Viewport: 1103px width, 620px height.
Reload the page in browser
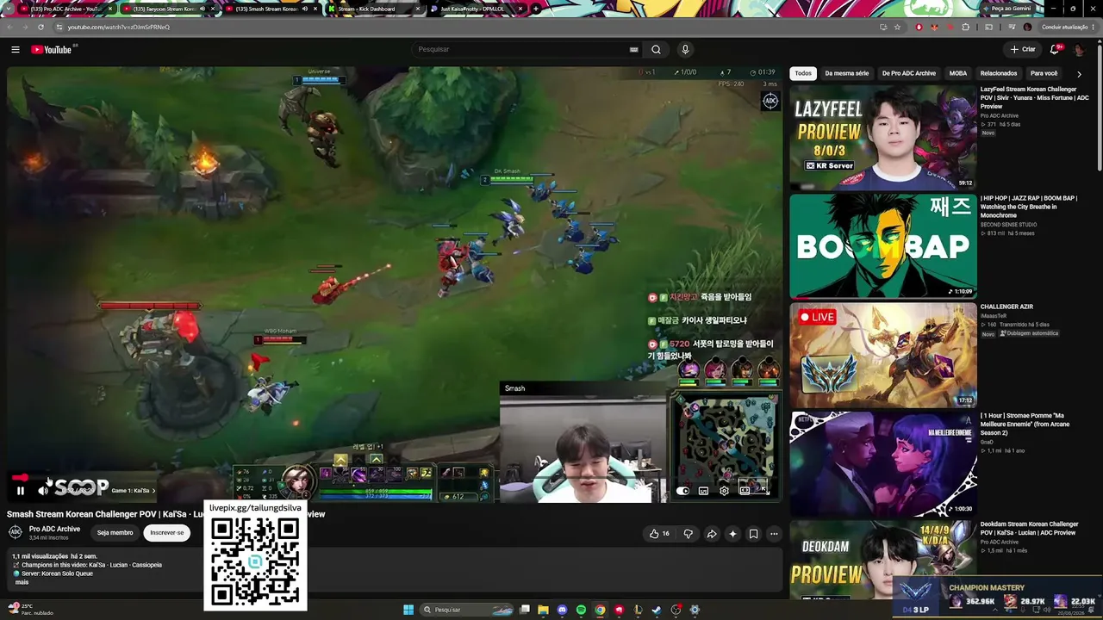[x=41, y=27]
